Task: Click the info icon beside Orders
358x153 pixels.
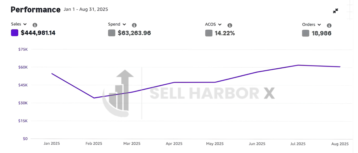Action: [329, 25]
